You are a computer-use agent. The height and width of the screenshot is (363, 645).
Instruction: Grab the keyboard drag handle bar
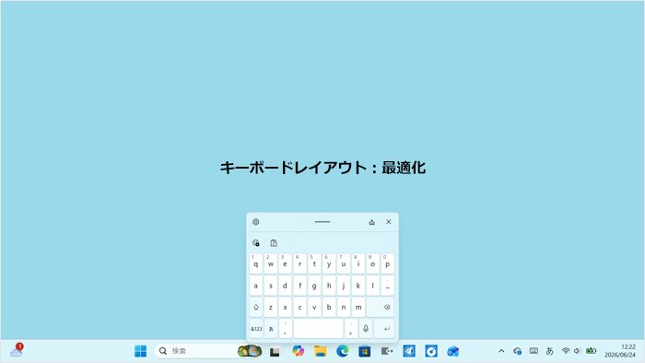(x=322, y=222)
